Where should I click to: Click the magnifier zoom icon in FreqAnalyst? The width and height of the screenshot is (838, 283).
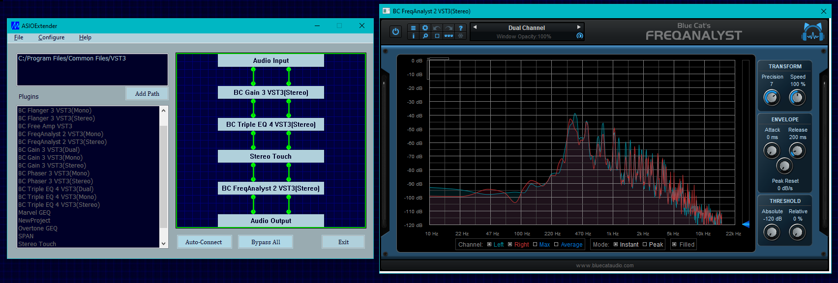pos(425,36)
